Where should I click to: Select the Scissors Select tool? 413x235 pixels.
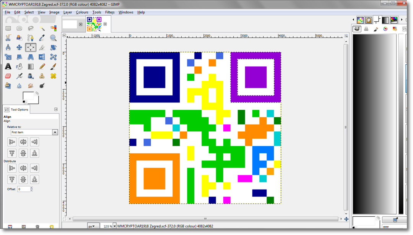[x=8, y=38]
